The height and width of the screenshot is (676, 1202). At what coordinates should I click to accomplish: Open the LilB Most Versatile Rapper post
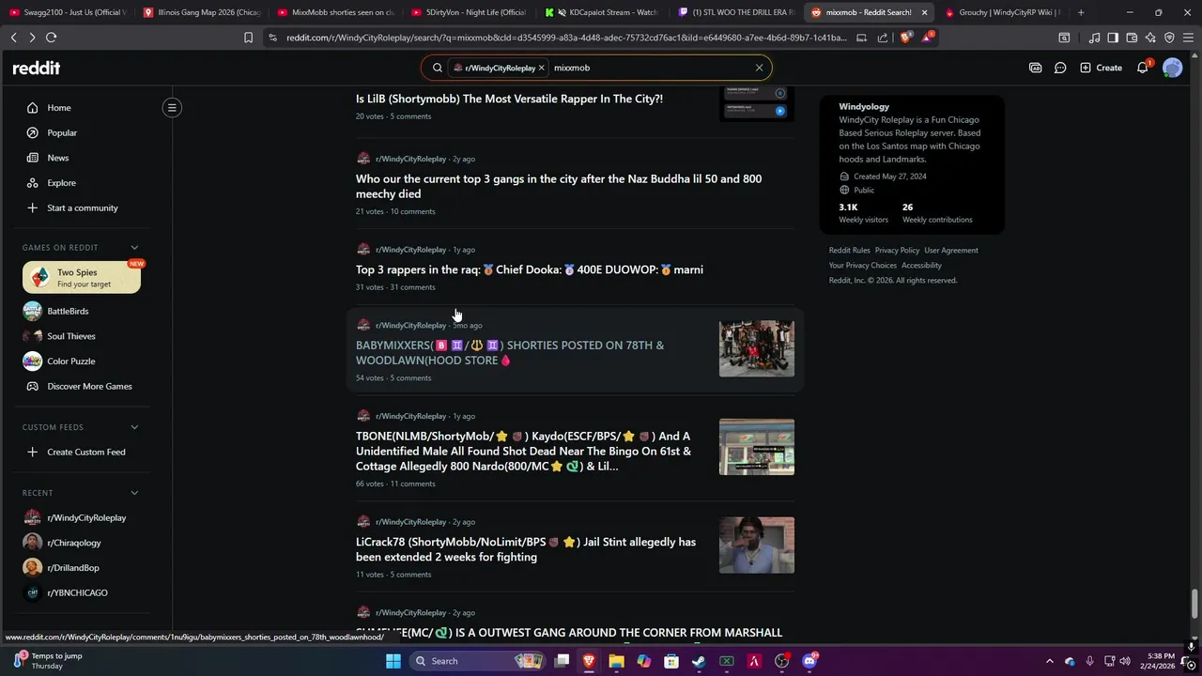pos(509,99)
